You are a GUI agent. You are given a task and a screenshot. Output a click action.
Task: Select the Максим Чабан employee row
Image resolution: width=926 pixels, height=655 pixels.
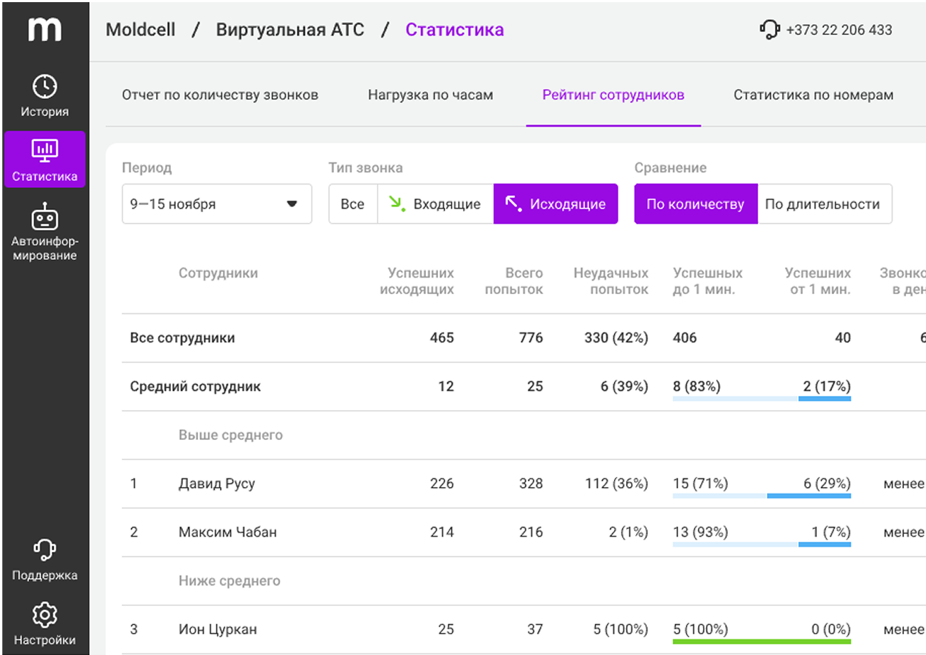point(228,532)
